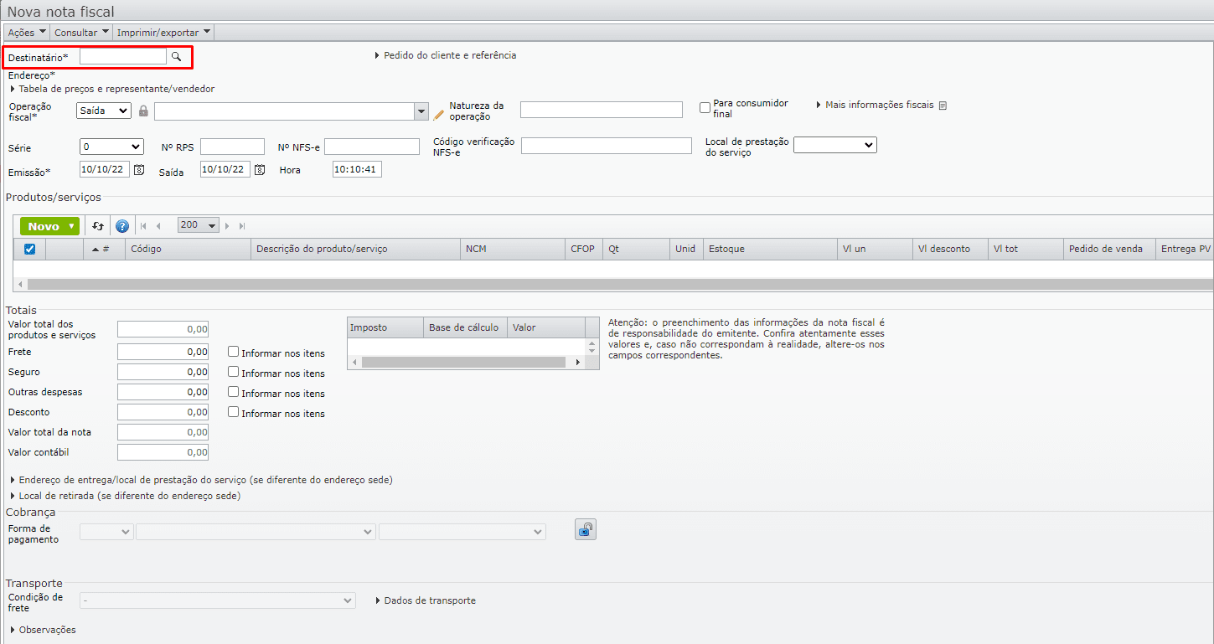Open Local de prestação do serviço dropdown
The image size is (1214, 644).
(x=834, y=145)
